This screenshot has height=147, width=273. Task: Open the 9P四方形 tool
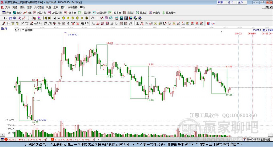(x=55, y=13)
